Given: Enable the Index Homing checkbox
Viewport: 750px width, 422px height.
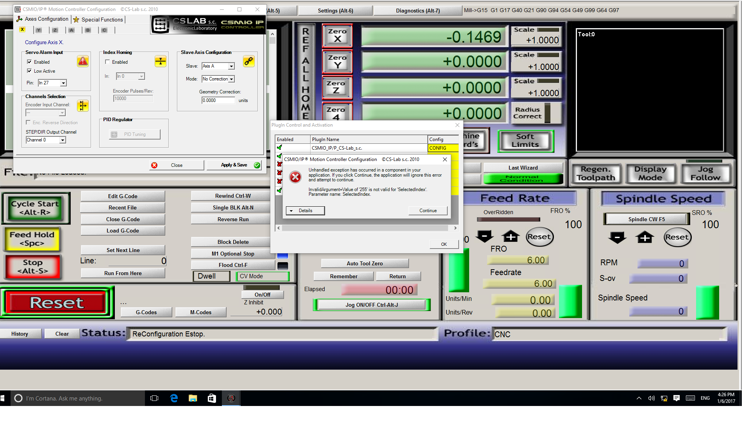Looking at the screenshot, I should 107,62.
